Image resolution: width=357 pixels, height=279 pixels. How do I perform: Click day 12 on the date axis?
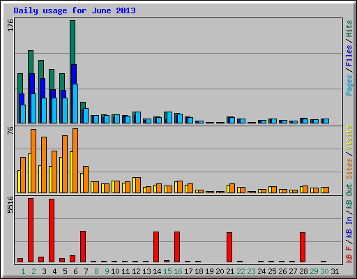[x=136, y=271]
